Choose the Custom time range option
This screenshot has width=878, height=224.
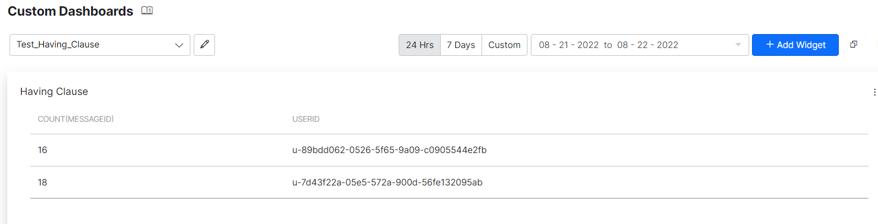(505, 45)
